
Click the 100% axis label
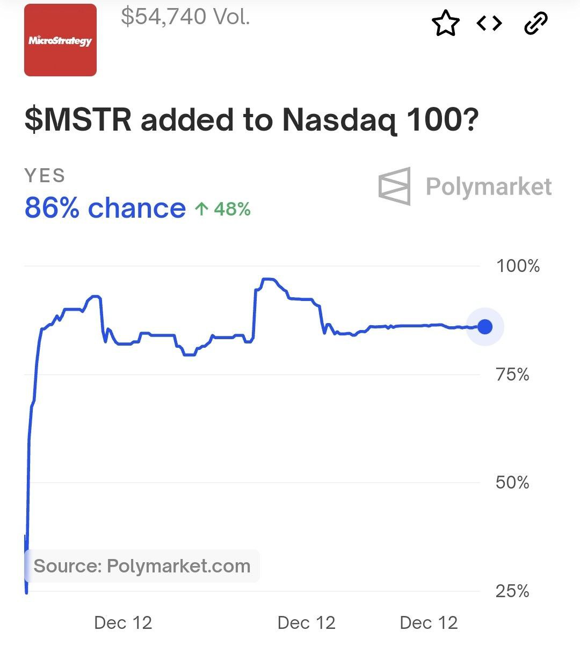coord(518,266)
